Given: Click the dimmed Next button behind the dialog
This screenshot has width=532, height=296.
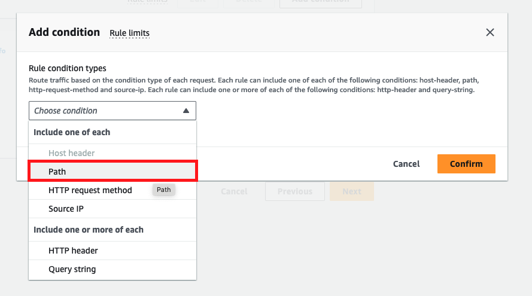Looking at the screenshot, I should coord(352,191).
